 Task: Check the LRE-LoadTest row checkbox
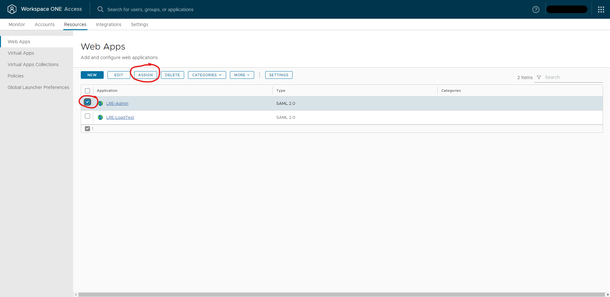click(x=87, y=116)
